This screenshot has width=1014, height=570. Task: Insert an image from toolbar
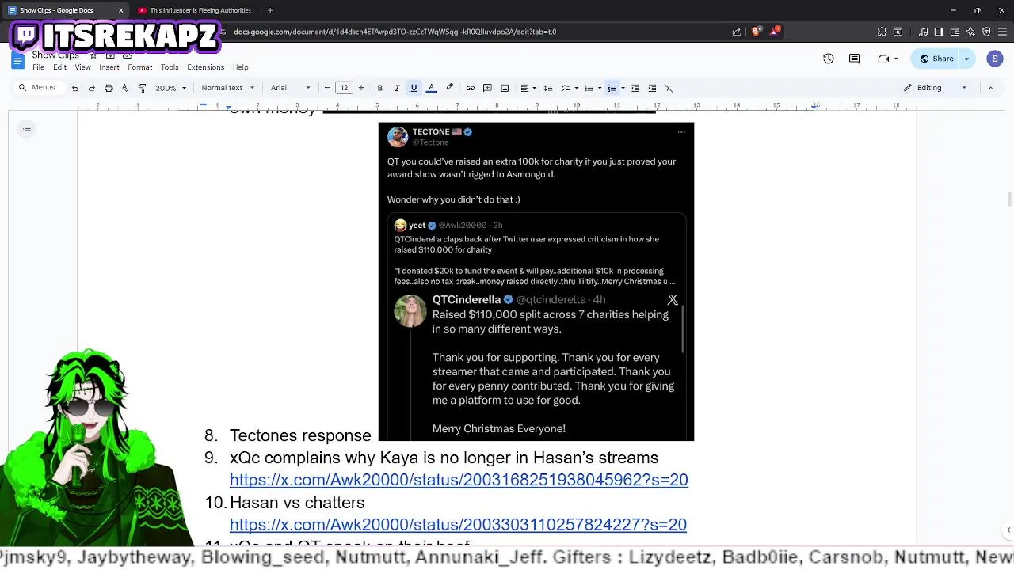(505, 88)
